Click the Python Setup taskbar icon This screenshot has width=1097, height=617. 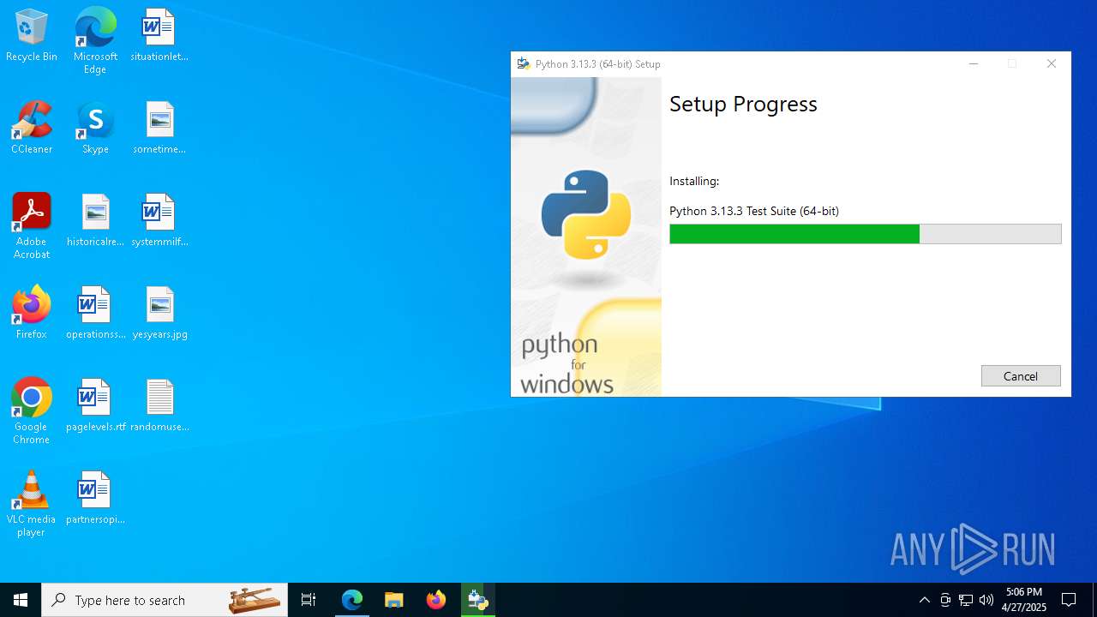point(477,600)
